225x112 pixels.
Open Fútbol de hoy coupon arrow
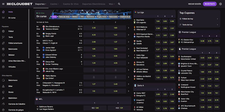click(217, 19)
